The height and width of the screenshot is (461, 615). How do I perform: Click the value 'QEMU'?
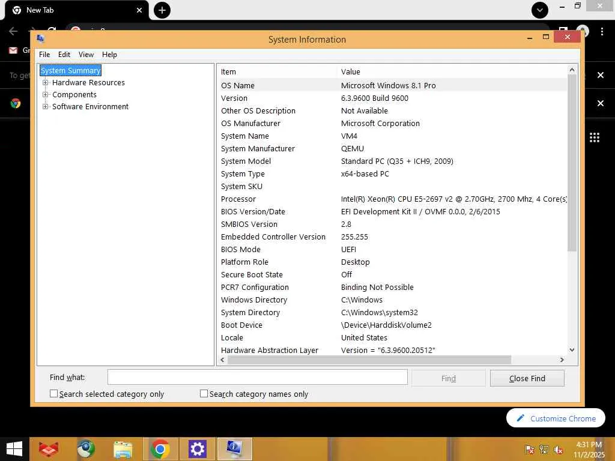click(x=352, y=149)
